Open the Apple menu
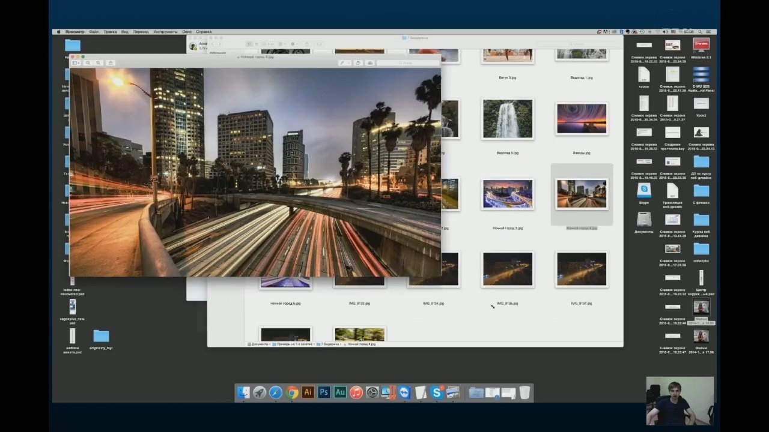 tap(59, 32)
